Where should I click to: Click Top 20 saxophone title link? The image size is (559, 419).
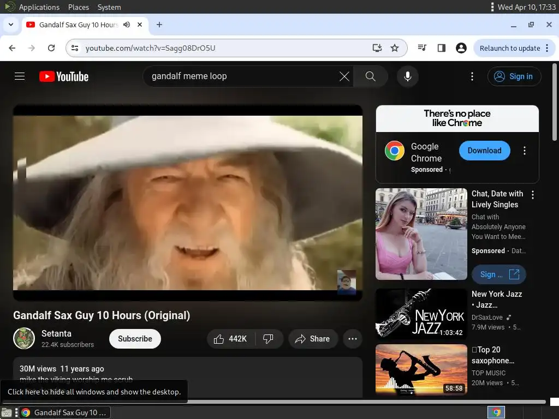(493, 355)
